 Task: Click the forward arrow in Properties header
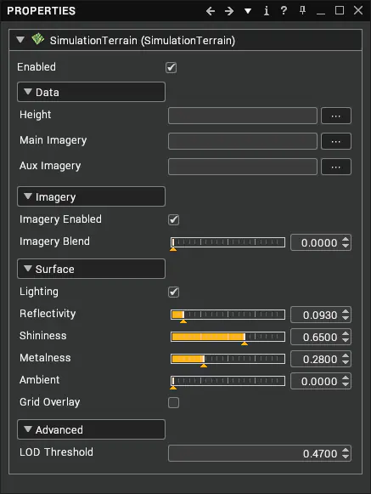pos(229,11)
